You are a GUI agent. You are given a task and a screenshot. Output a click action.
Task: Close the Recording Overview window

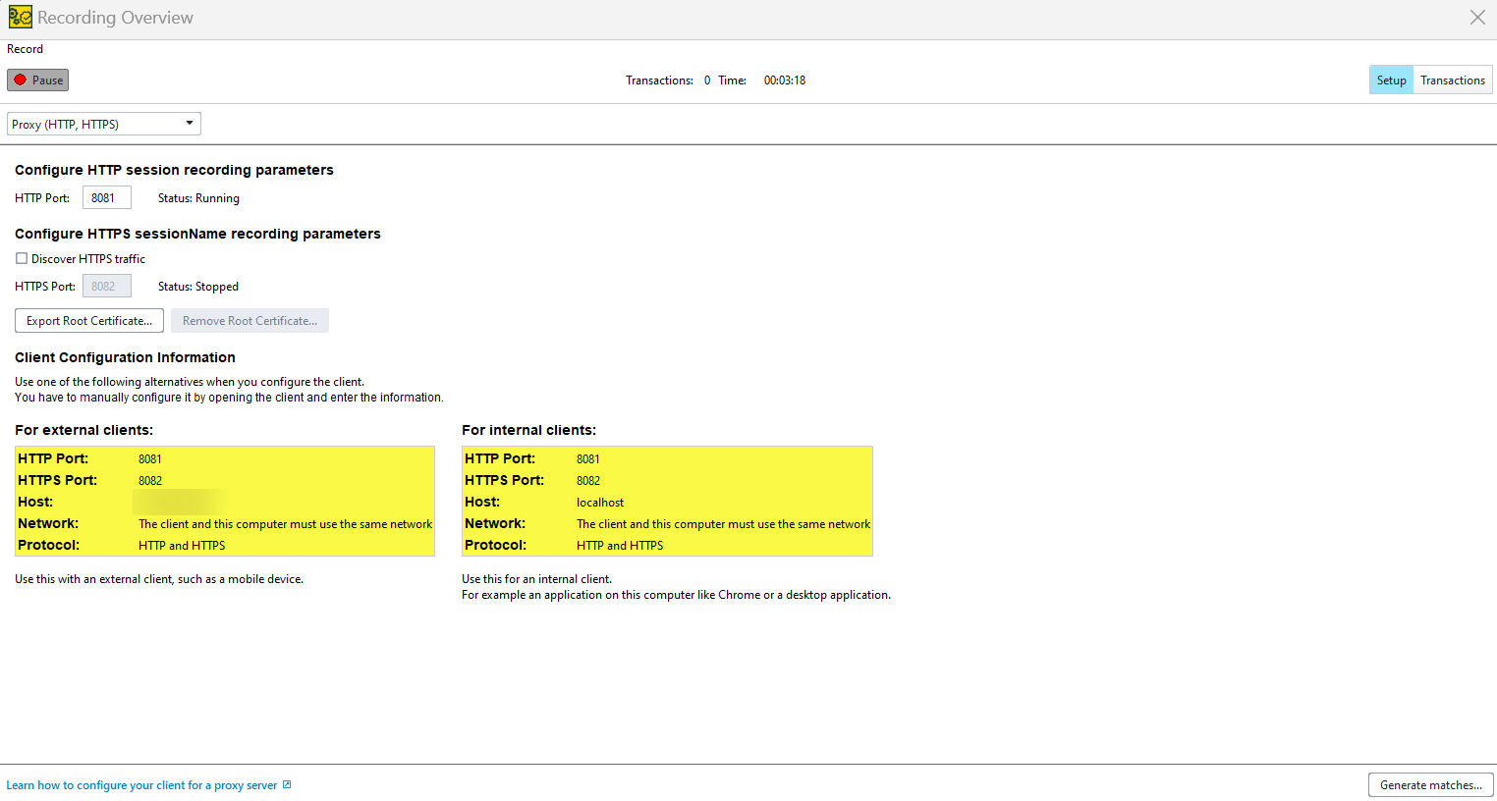tap(1477, 17)
